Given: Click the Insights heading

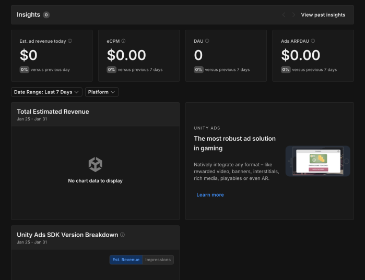Looking at the screenshot, I should click(28, 15).
